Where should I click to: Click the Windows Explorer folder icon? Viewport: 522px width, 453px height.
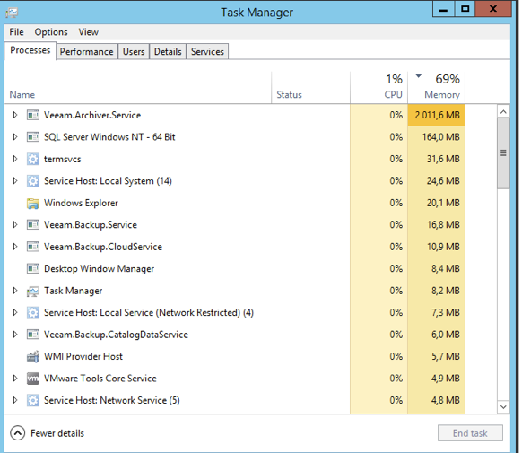pyautogui.click(x=33, y=203)
